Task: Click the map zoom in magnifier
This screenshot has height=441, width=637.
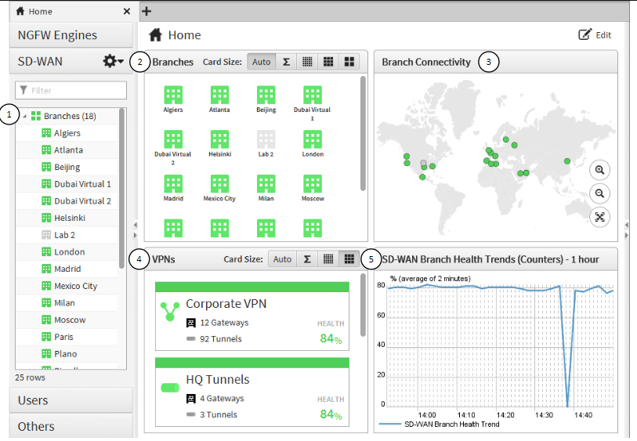Action: point(599,170)
